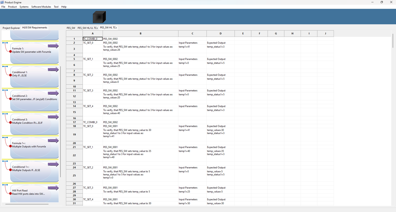Click the temp1=40 cell in row 22
This screenshot has width=396, height=212.
(x=192, y=155)
